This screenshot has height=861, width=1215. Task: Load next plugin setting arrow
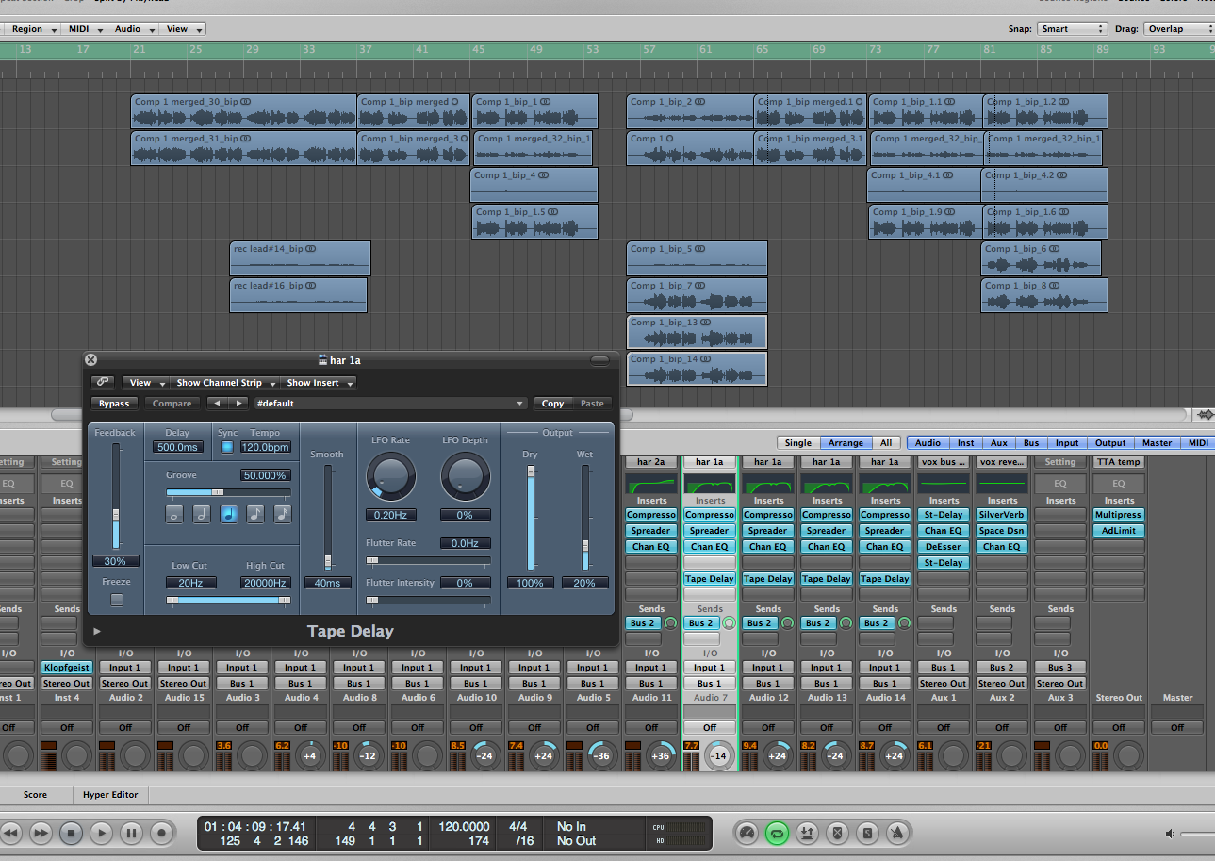point(239,404)
